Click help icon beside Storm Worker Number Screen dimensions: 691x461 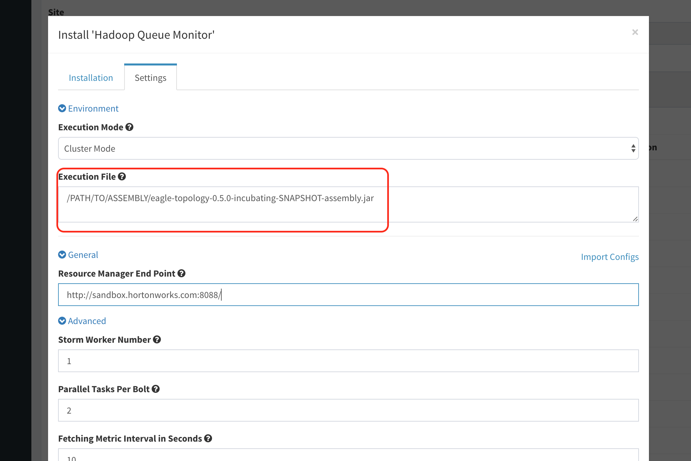tap(157, 340)
